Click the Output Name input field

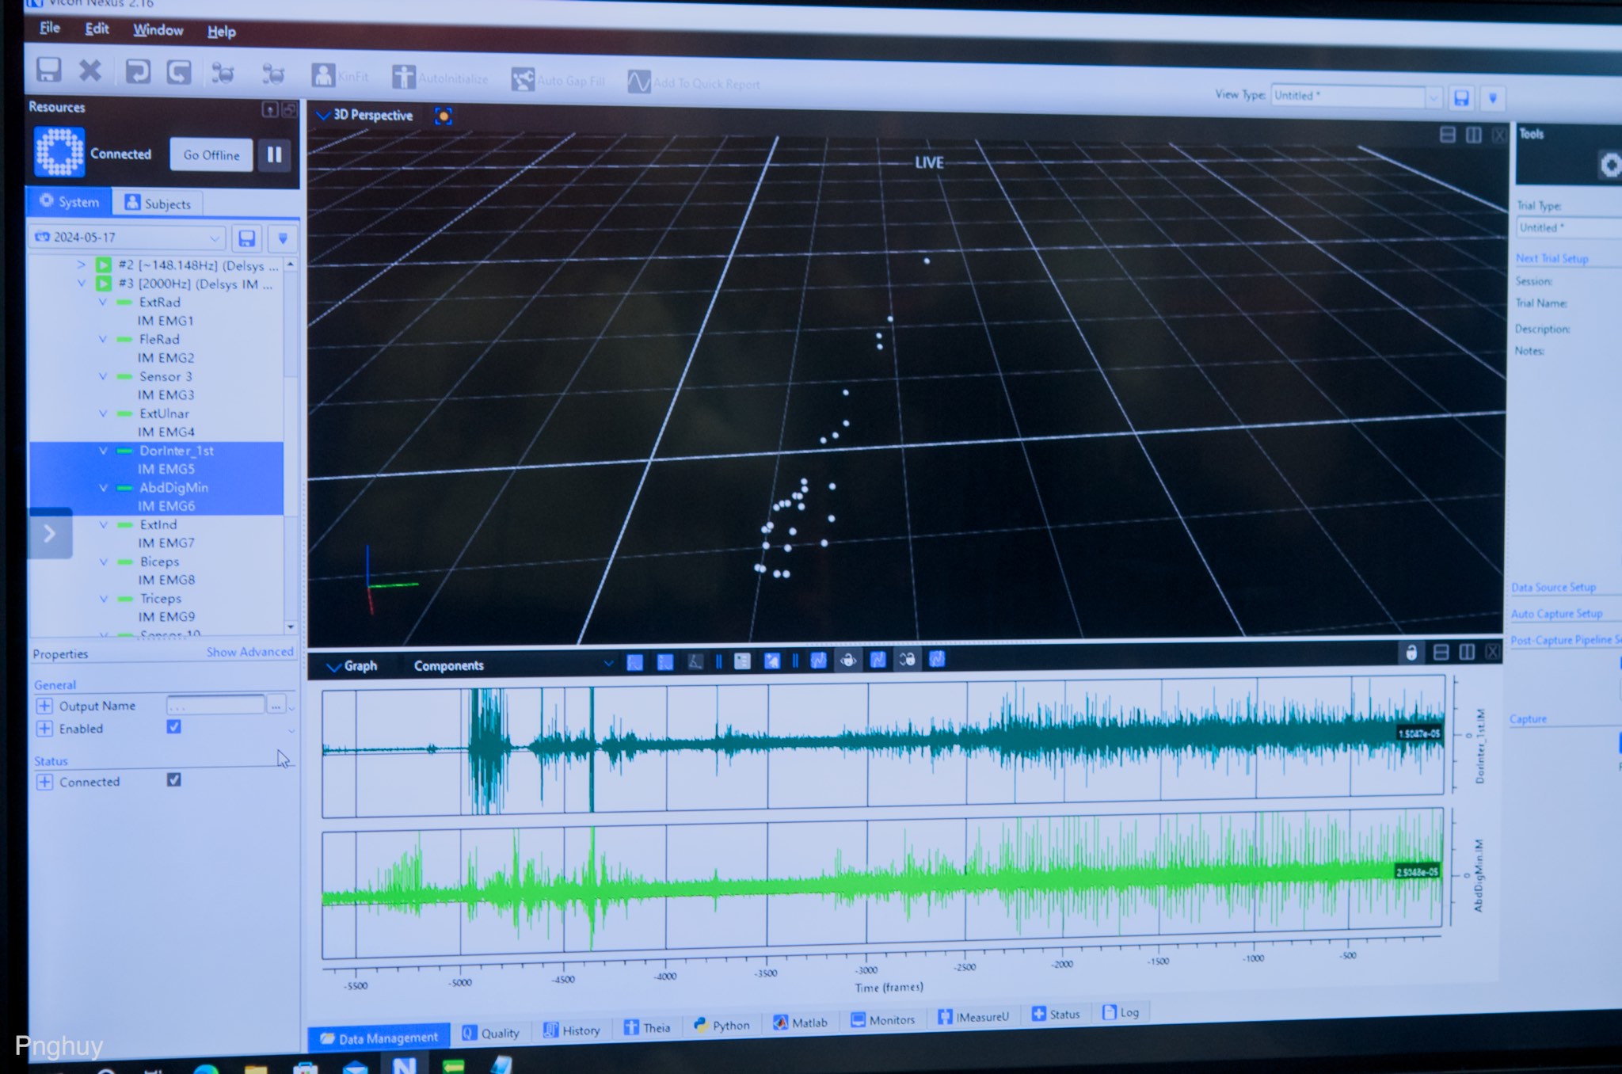pos(215,703)
